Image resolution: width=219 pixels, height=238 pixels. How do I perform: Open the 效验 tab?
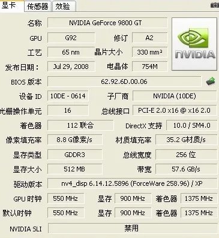pyautogui.click(x=64, y=7)
